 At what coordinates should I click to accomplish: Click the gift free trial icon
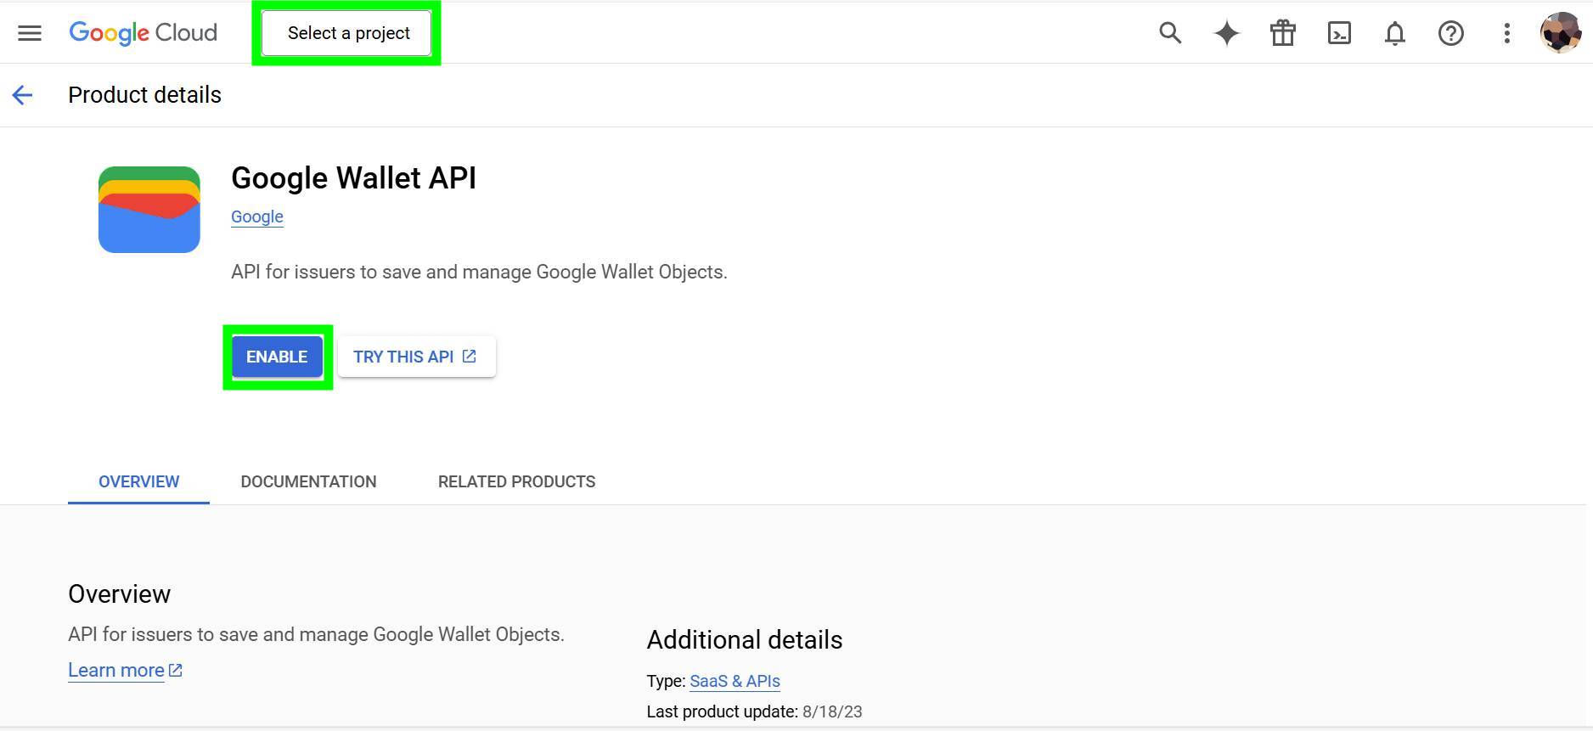1282,33
